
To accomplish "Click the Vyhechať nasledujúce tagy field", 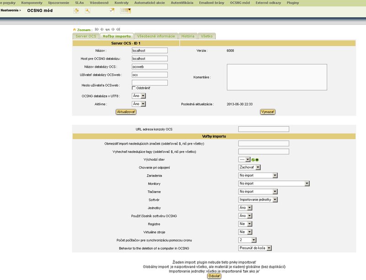I will (264, 152).
